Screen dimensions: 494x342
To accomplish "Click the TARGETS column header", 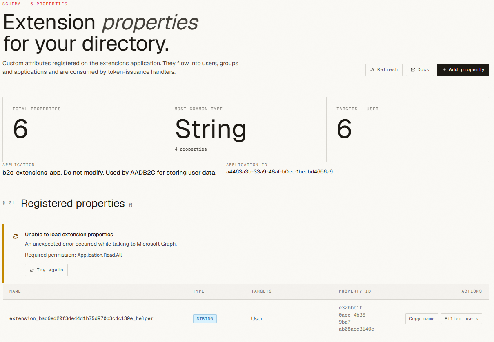I will 261,291.
